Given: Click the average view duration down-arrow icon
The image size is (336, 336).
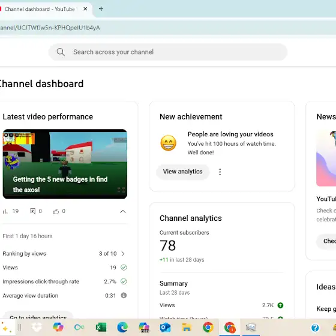Looking at the screenshot, I should (x=124, y=295).
